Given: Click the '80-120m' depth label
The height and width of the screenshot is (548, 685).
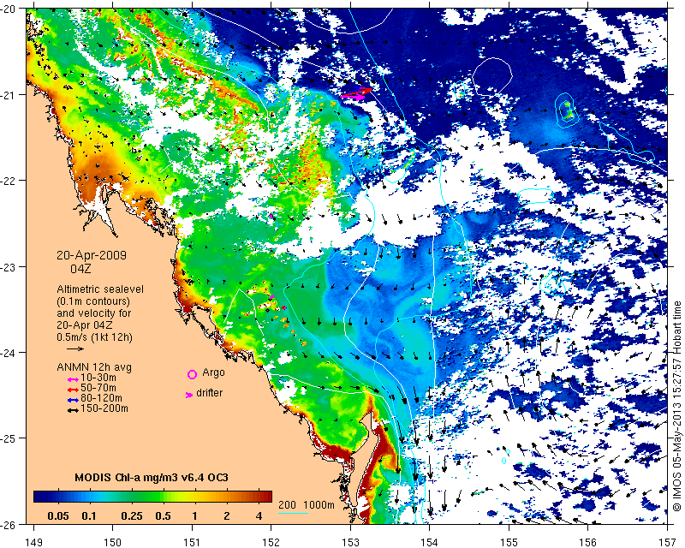Looking at the screenshot, I should pyautogui.click(x=101, y=398).
